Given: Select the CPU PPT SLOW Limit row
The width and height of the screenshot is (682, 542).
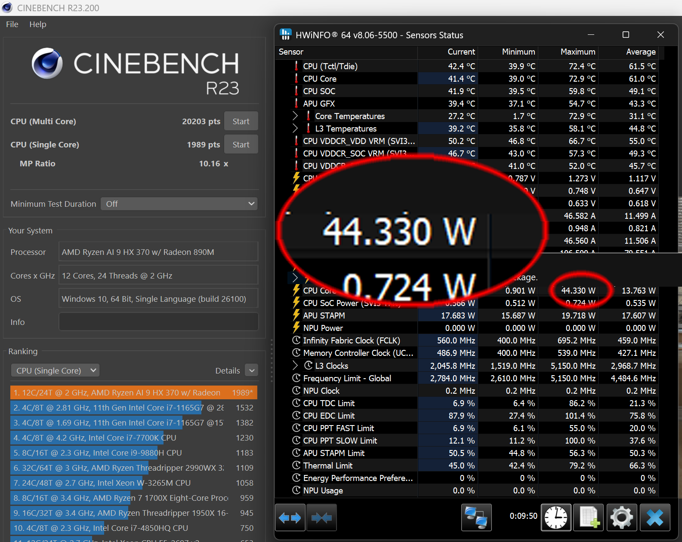Looking at the screenshot, I should tap(467, 440).
